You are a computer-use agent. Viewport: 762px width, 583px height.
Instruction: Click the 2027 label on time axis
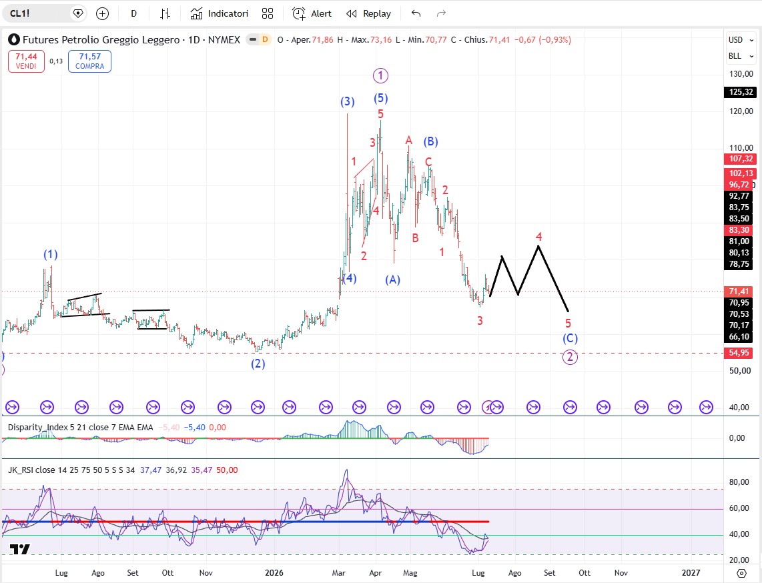pyautogui.click(x=691, y=573)
